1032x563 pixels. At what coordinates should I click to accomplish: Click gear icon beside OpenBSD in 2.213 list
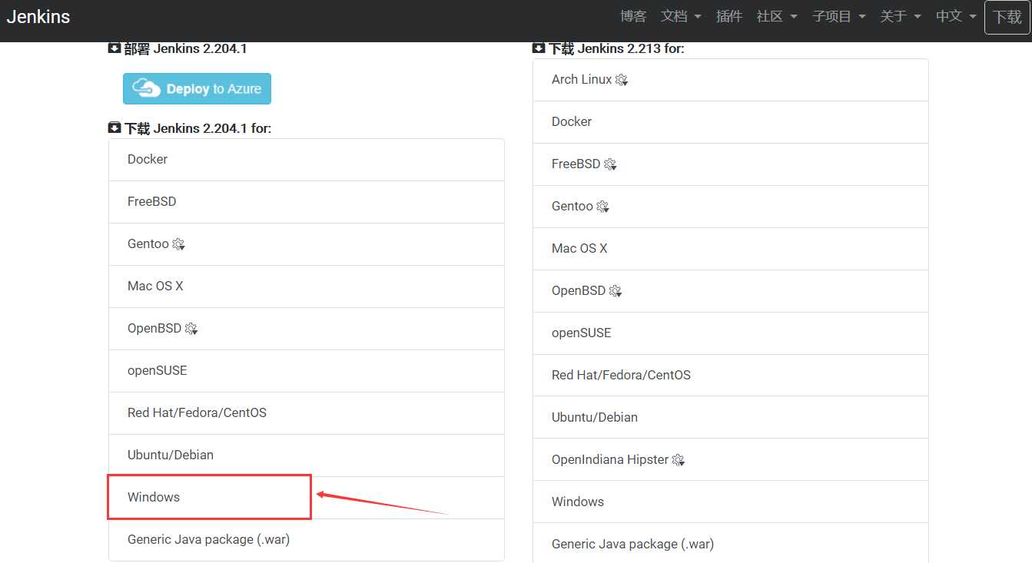tap(615, 291)
